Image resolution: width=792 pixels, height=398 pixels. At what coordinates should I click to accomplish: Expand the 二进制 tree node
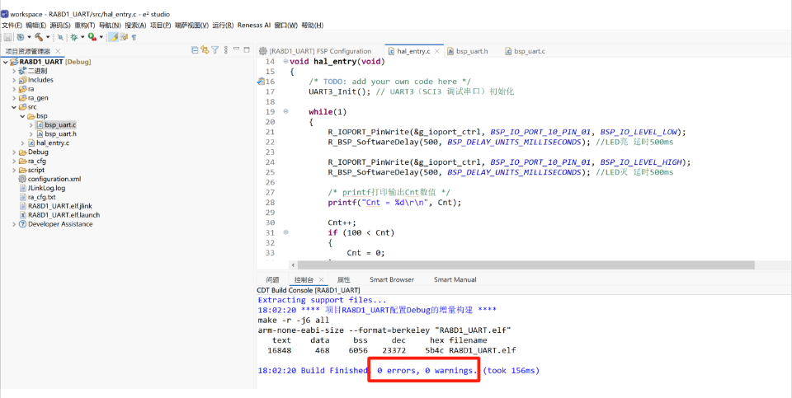(14, 71)
